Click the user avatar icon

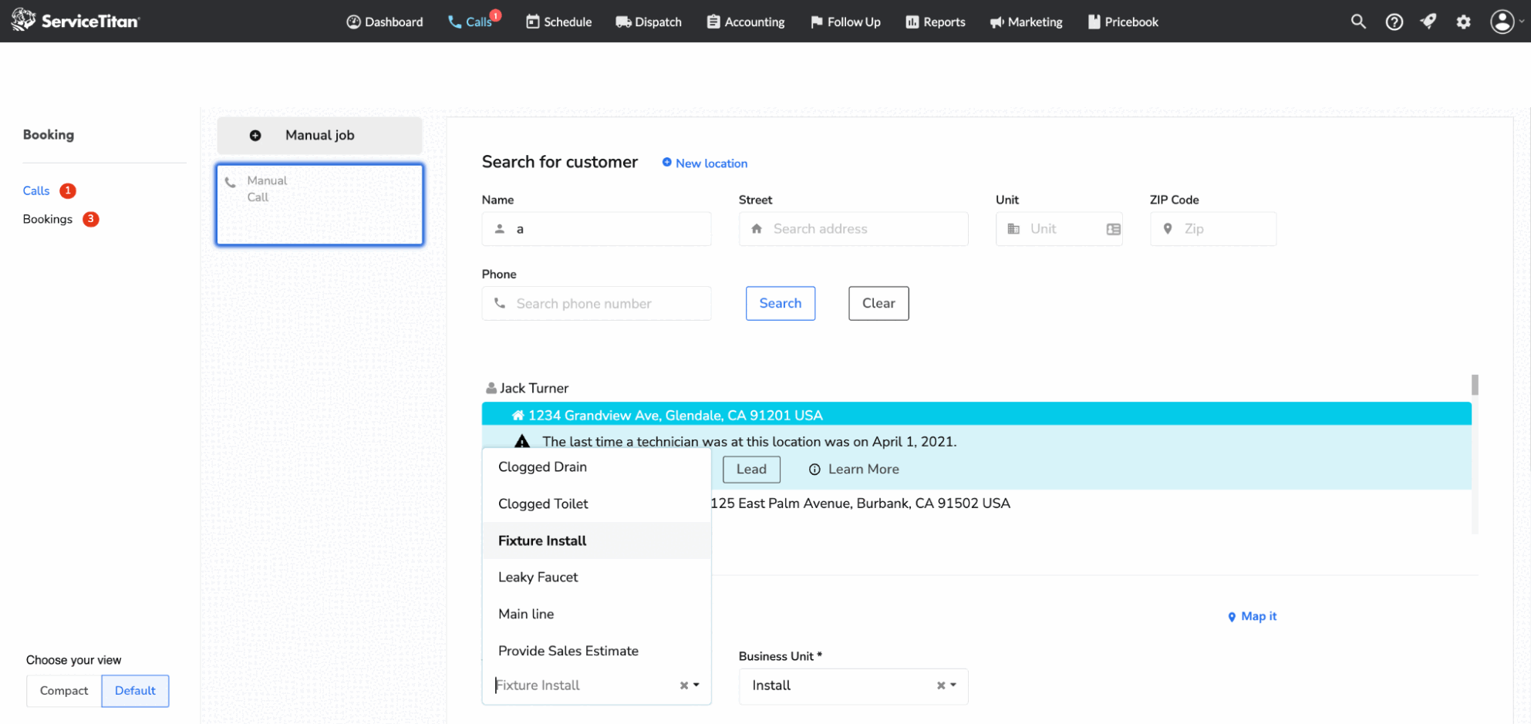1501,22
